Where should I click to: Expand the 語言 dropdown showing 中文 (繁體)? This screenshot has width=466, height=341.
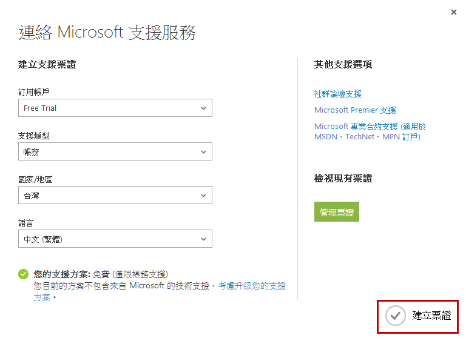click(115, 239)
